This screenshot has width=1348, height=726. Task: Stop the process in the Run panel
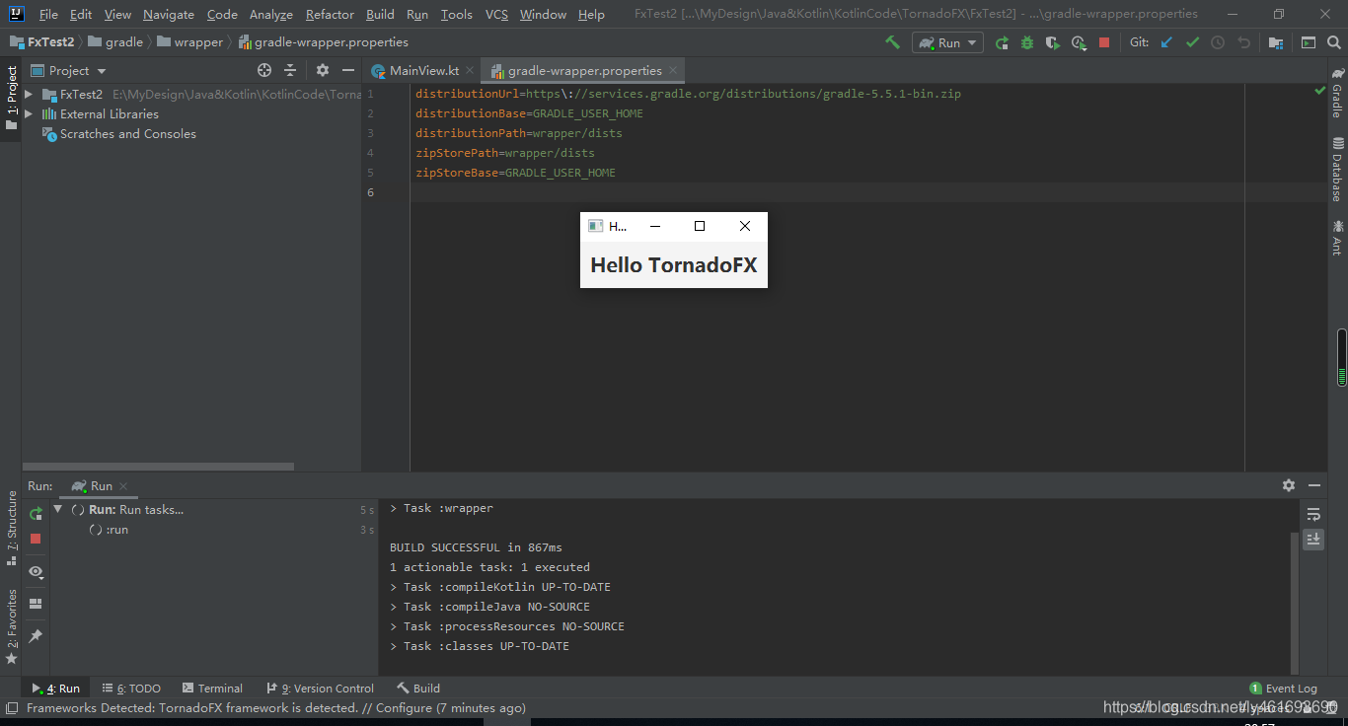click(36, 539)
